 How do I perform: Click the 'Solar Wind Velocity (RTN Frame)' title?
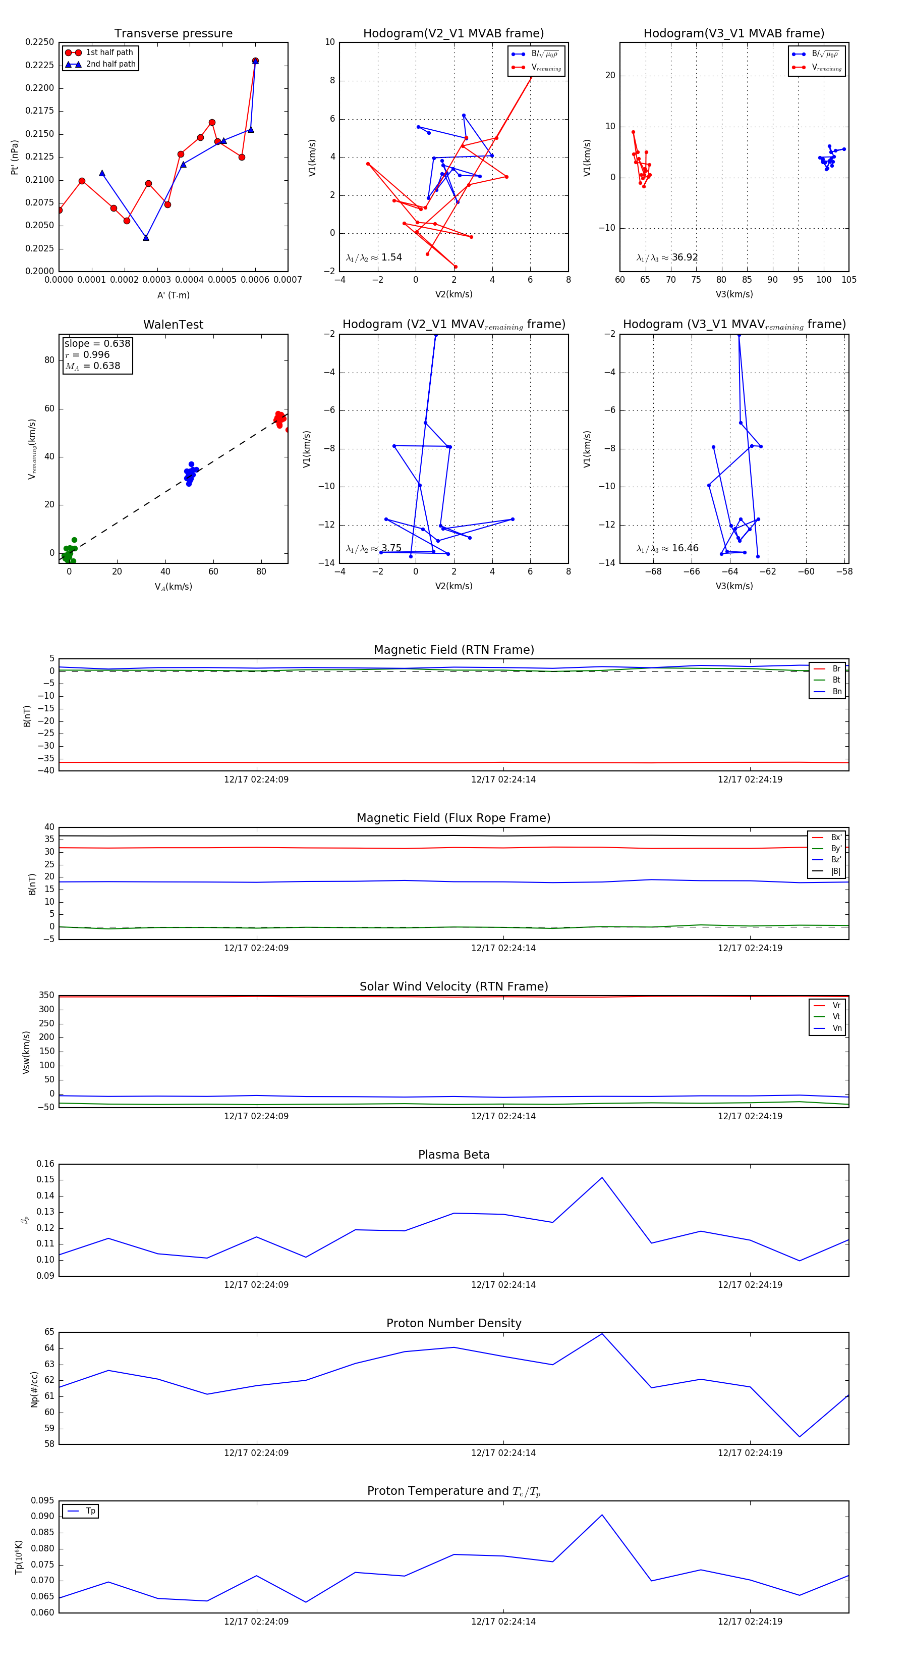[453, 986]
